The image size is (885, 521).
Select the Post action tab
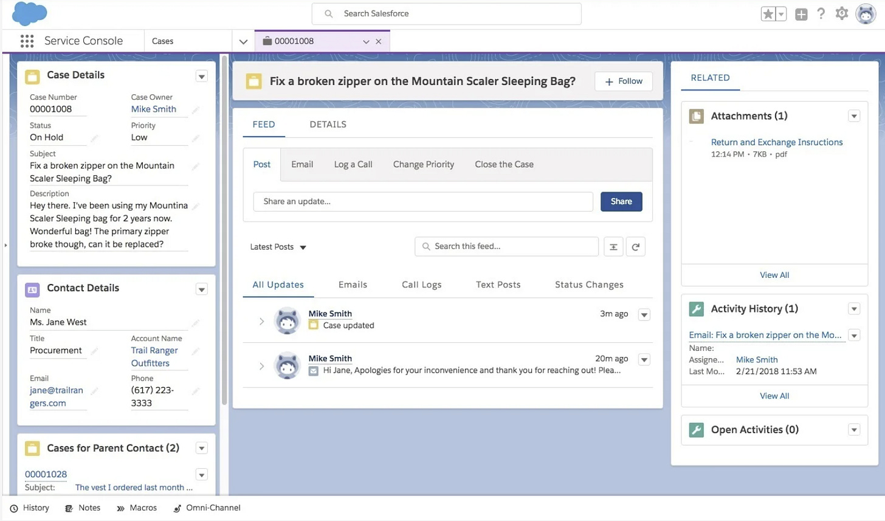(262, 164)
